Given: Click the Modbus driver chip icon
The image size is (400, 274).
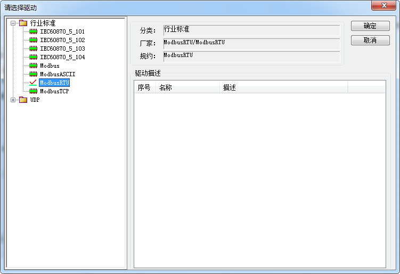Looking at the screenshot, I should coord(33,66).
